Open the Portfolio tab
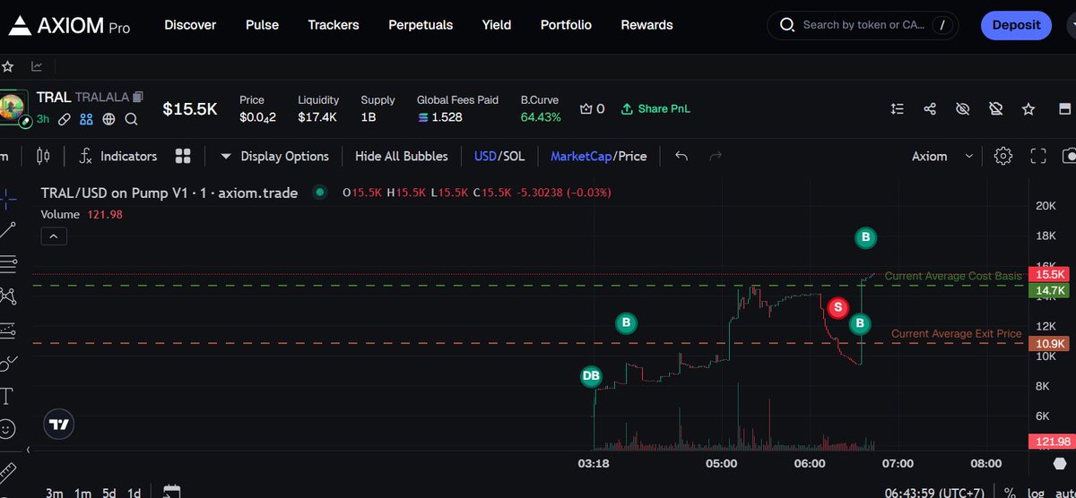Viewport: 1076px width, 498px height. click(566, 25)
